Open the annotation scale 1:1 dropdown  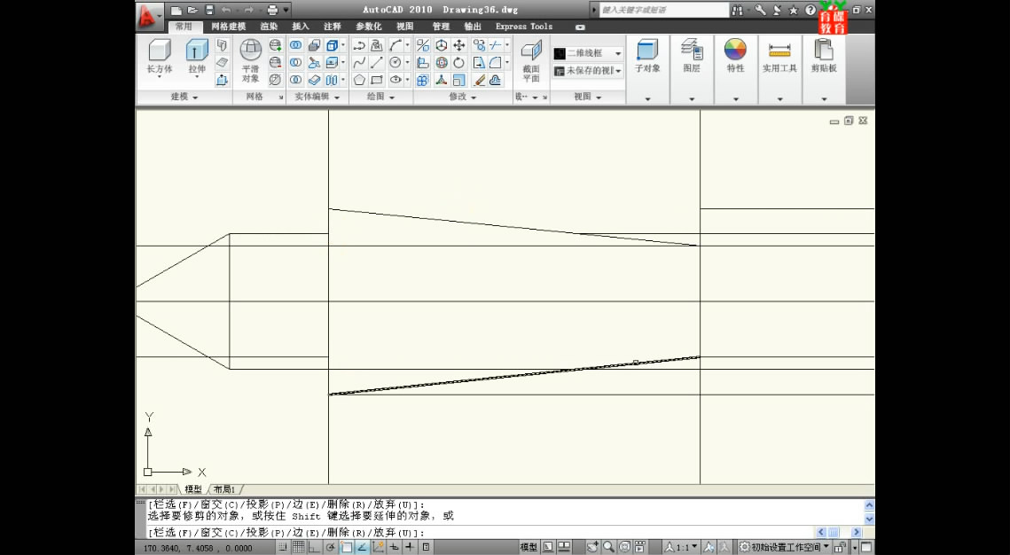pyautogui.click(x=682, y=547)
